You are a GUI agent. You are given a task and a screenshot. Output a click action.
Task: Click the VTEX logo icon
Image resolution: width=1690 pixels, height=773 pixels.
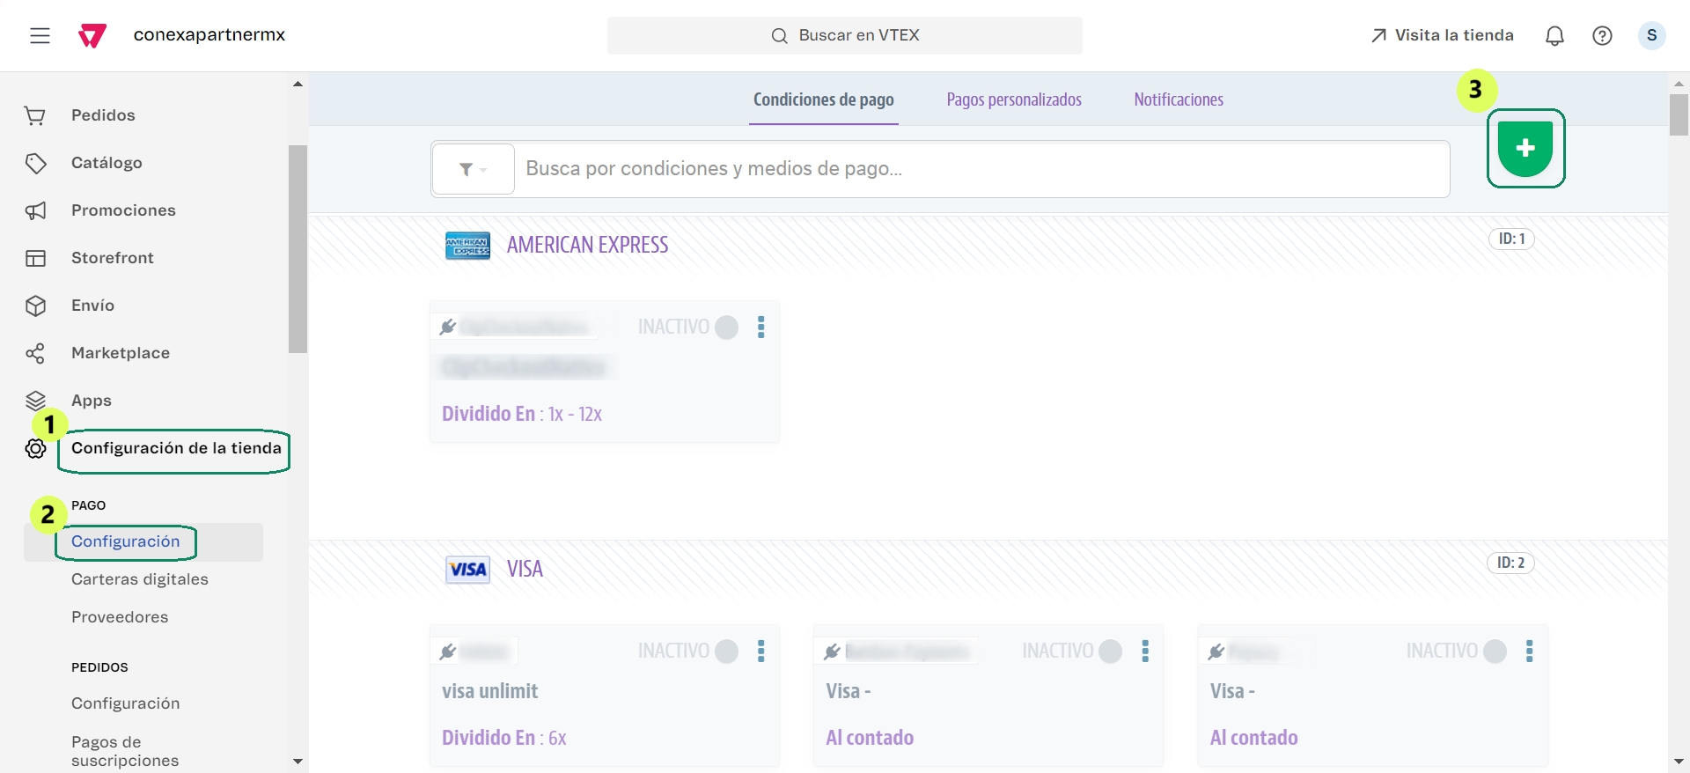(92, 35)
